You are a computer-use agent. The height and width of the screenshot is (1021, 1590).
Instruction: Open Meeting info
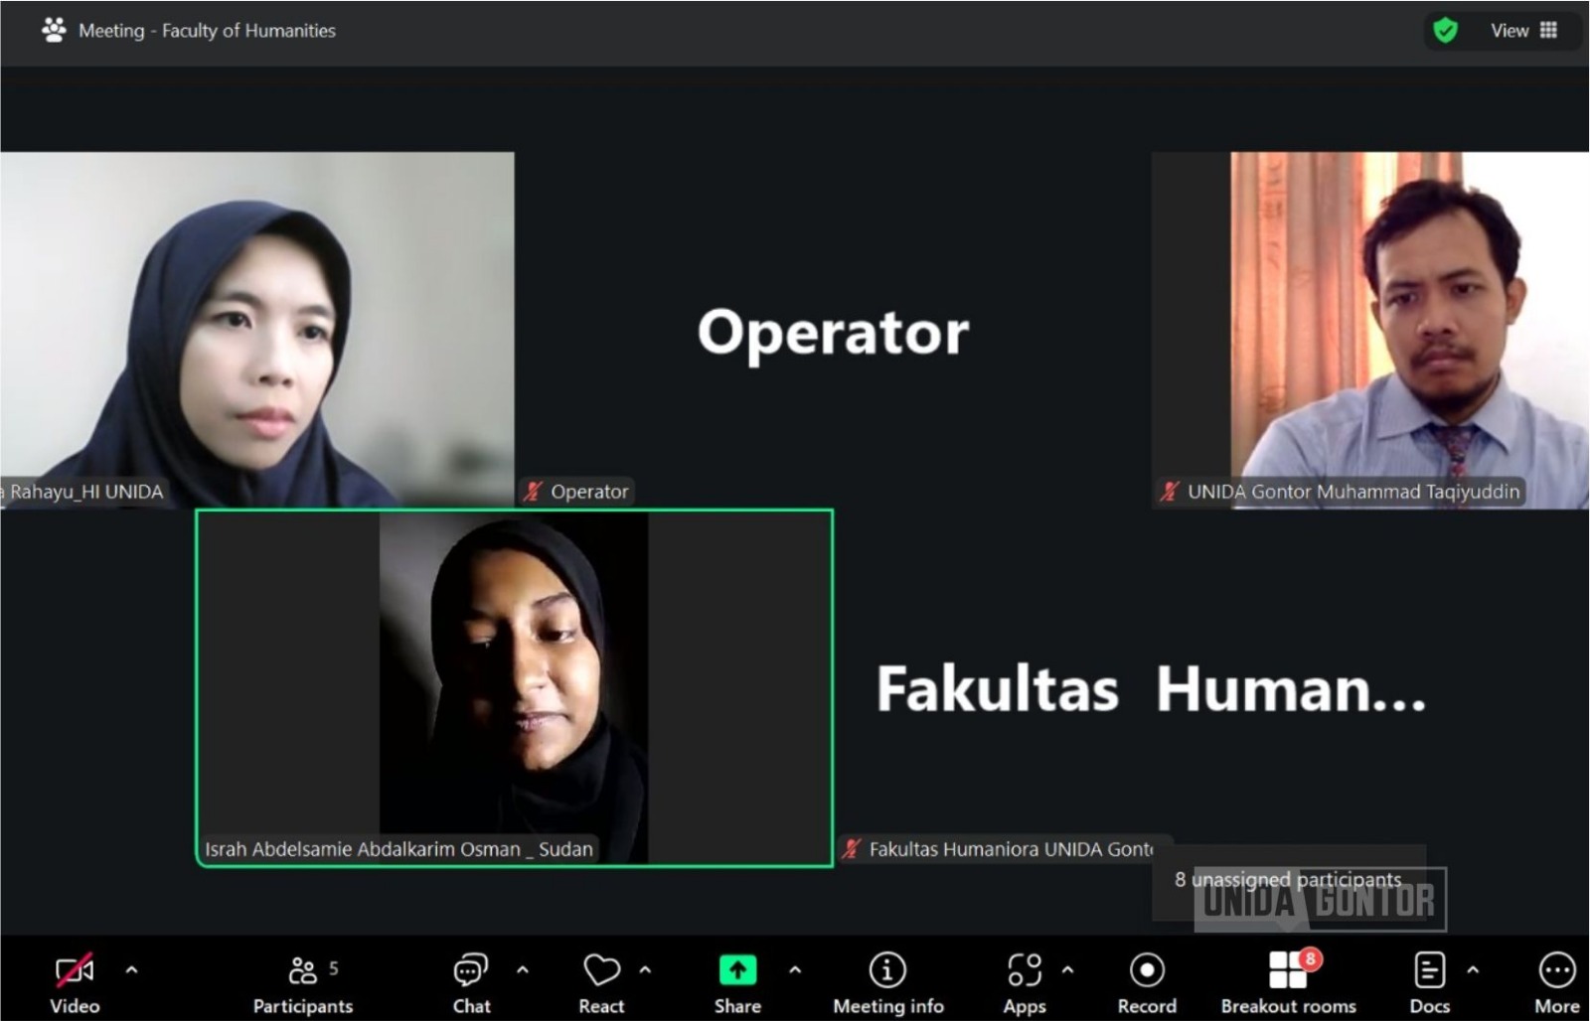887,981
